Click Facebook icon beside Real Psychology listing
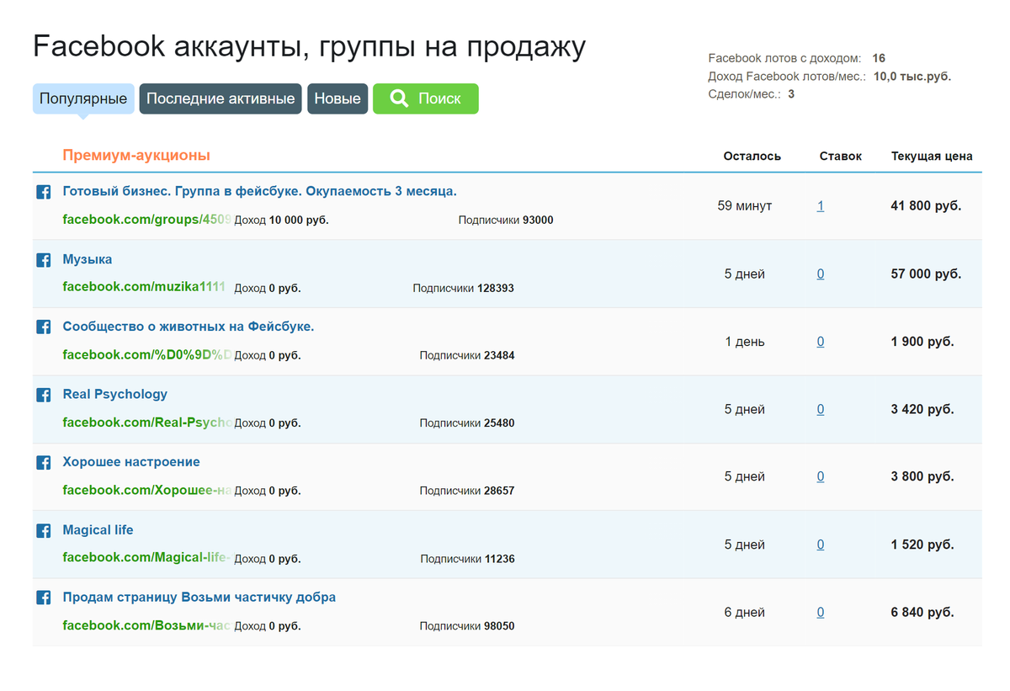The height and width of the screenshot is (691, 1010). (x=44, y=395)
